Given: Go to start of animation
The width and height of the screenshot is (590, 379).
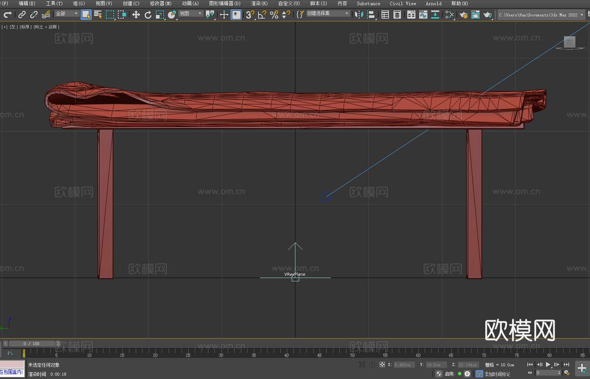Looking at the screenshot, I should pyautogui.click(x=530, y=364).
